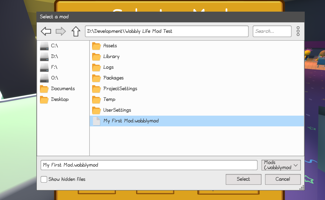Image resolution: width=325 pixels, height=200 pixels.
Task: Click the C:\ drive icon
Action: (44, 46)
